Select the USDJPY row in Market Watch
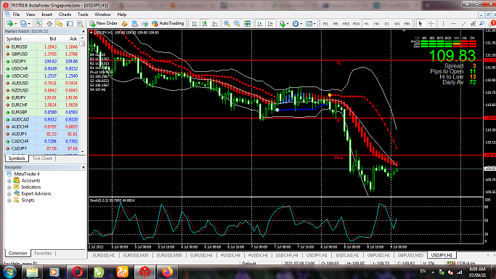This screenshot has height=279, width=496. click(41, 61)
